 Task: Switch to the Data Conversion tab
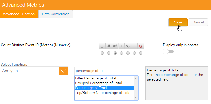pyautogui.click(x=56, y=14)
